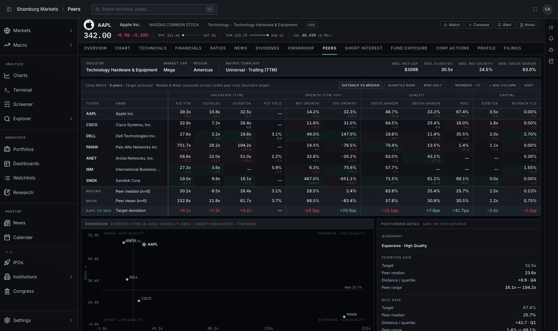Open the Congress building icon

[x=7, y=291]
